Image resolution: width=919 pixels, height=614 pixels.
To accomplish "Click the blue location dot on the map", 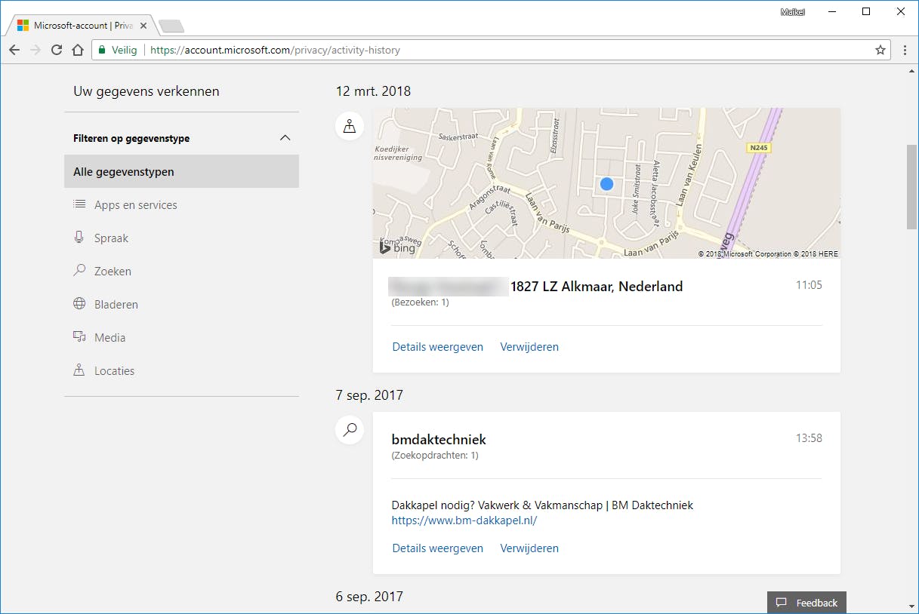I will (606, 184).
